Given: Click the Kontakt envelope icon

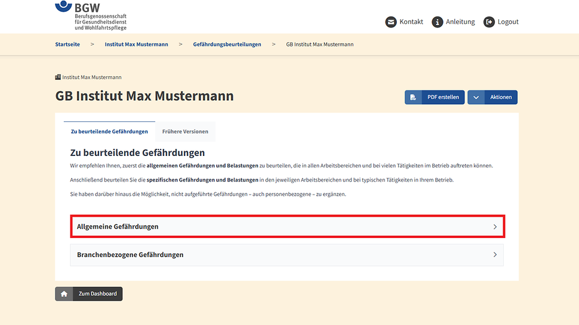Looking at the screenshot, I should point(391,22).
